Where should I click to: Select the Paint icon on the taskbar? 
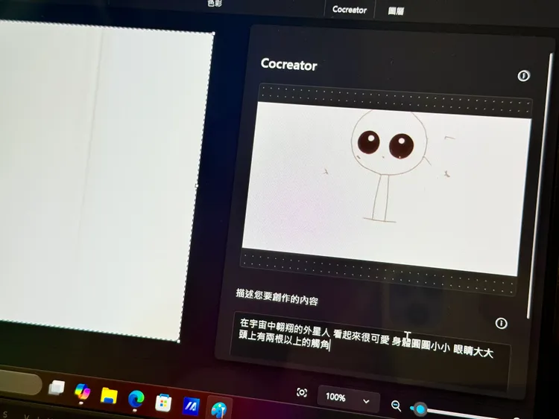(x=219, y=410)
